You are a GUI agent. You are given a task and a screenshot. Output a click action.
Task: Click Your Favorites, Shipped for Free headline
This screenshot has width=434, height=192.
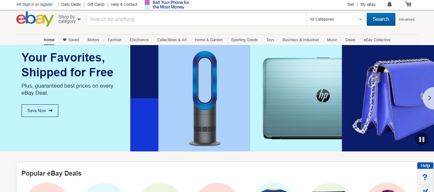pyautogui.click(x=67, y=65)
